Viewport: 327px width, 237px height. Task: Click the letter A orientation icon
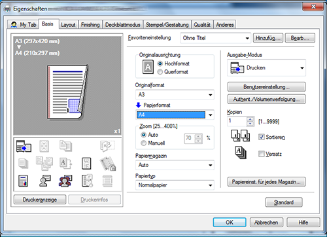(x=148, y=67)
